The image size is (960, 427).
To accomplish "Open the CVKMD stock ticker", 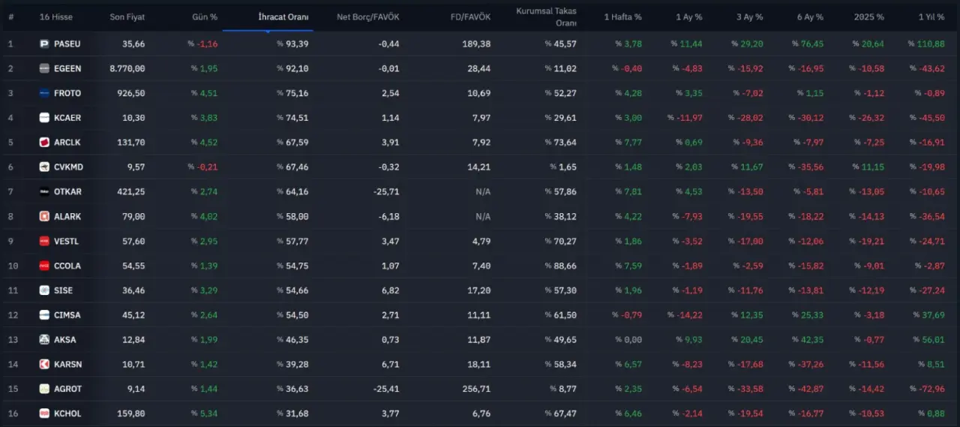I will pos(68,167).
